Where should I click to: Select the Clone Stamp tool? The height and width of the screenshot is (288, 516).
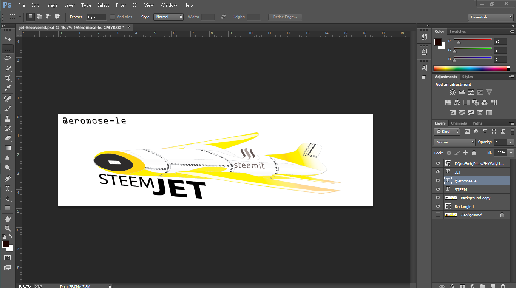(x=8, y=118)
